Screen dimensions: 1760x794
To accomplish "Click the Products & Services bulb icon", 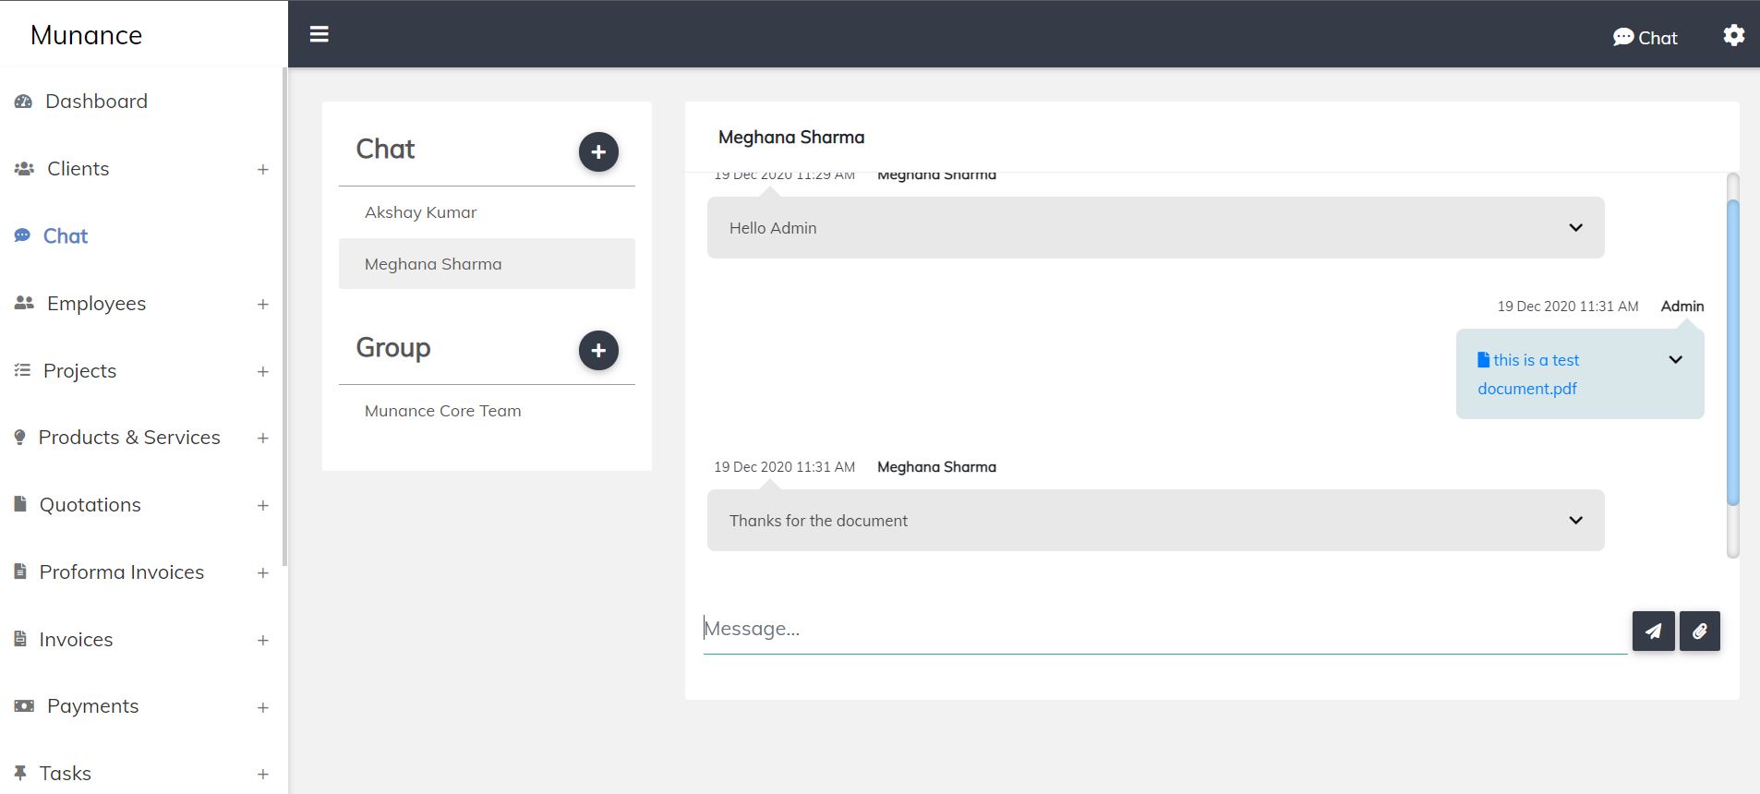I will tap(19, 438).
